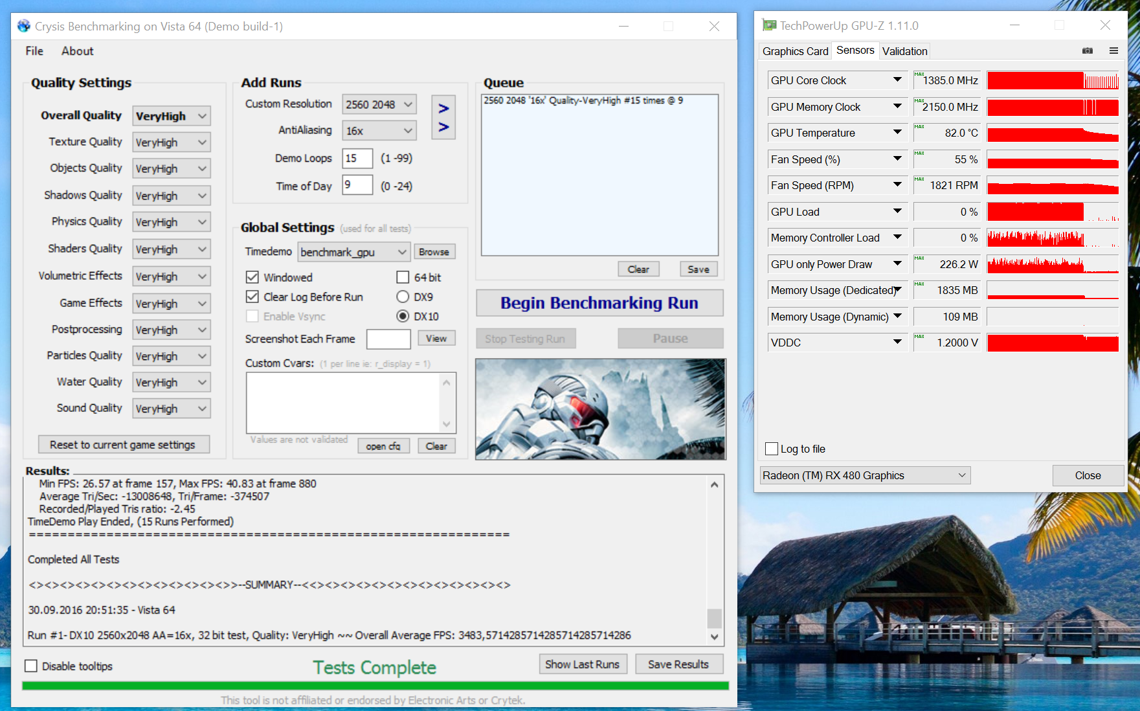Clear the Custom Cvars with Clear button
This screenshot has height=711, width=1140.
coord(436,446)
